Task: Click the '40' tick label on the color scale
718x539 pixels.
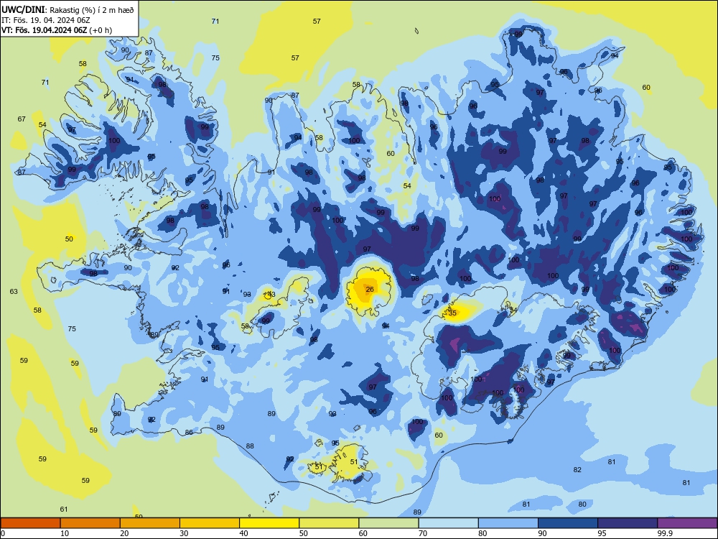Action: 243,533
